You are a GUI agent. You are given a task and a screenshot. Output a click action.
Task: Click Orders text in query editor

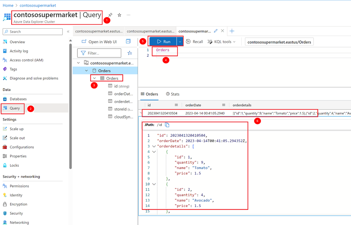(163, 50)
